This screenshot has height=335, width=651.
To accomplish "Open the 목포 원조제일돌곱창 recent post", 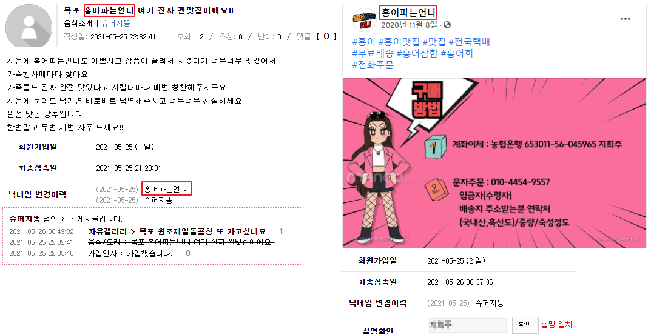I will pos(177,231).
